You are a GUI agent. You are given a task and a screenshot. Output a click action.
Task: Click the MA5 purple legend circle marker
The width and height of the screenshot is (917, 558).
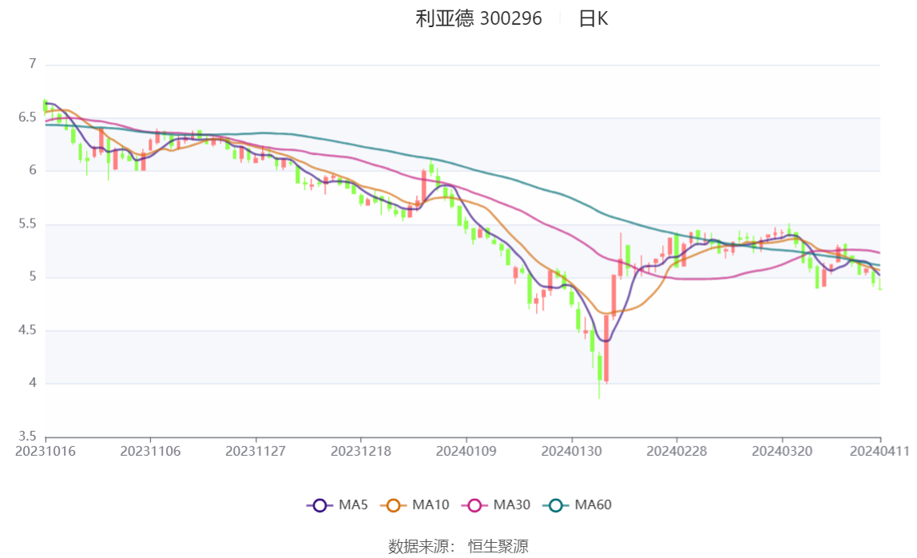(x=320, y=505)
